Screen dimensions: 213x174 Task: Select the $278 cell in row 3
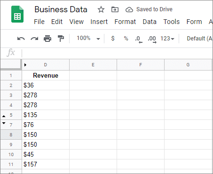(x=46, y=95)
